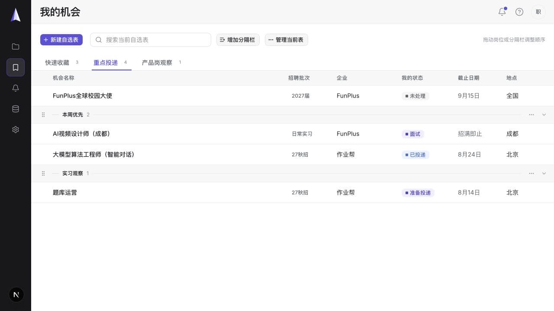Open the 管理当前表 menu button
The width and height of the screenshot is (554, 311).
pos(287,40)
